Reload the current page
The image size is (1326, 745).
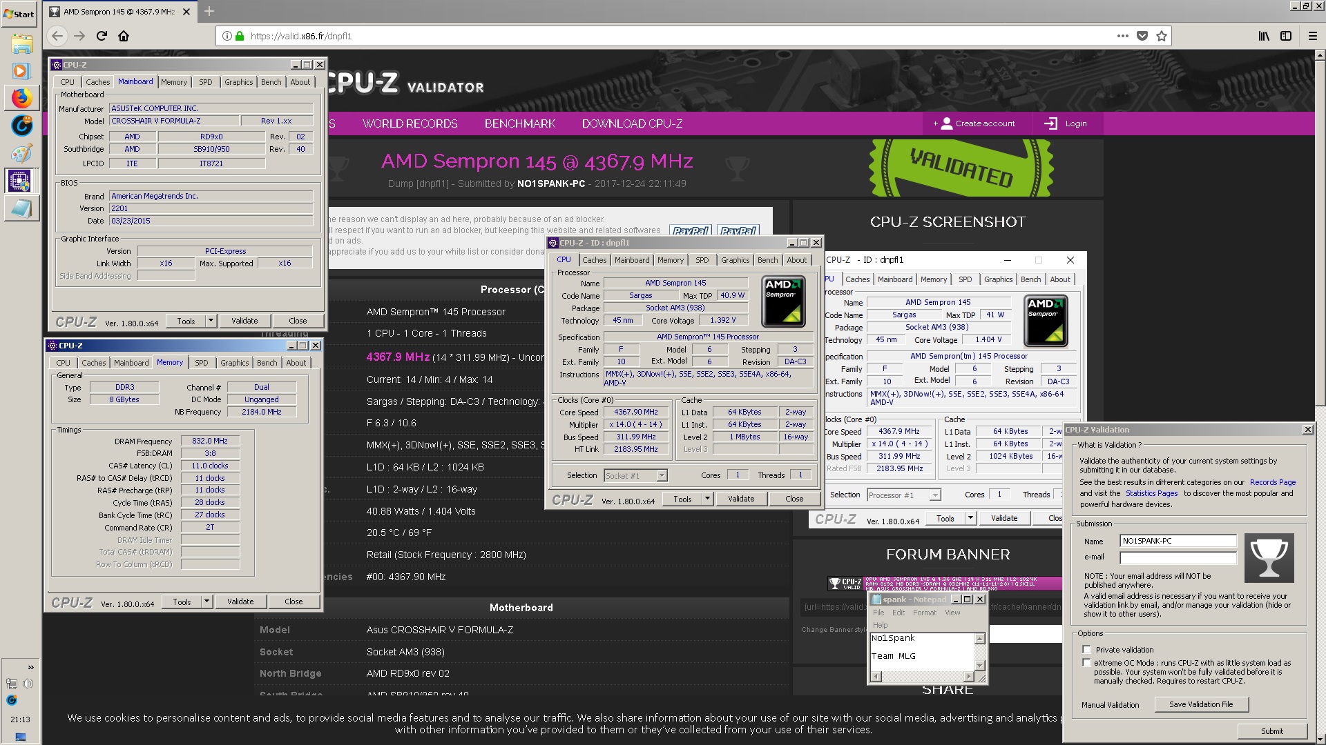pyautogui.click(x=102, y=36)
